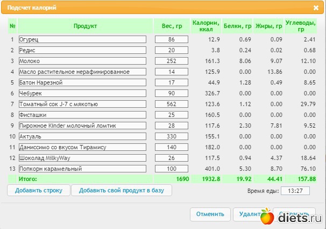Image resolution: width=326 pixels, height=229 pixels.
Task: Click the diets.ru apple logo
Action: [267, 217]
